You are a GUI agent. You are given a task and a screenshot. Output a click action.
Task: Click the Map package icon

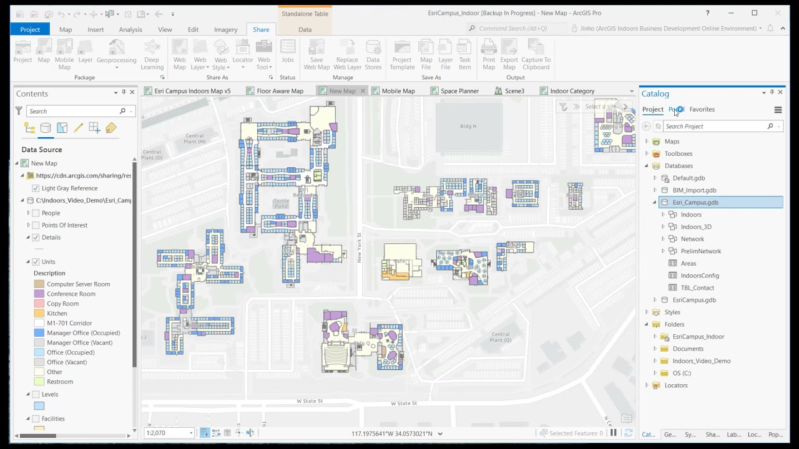pyautogui.click(x=44, y=52)
